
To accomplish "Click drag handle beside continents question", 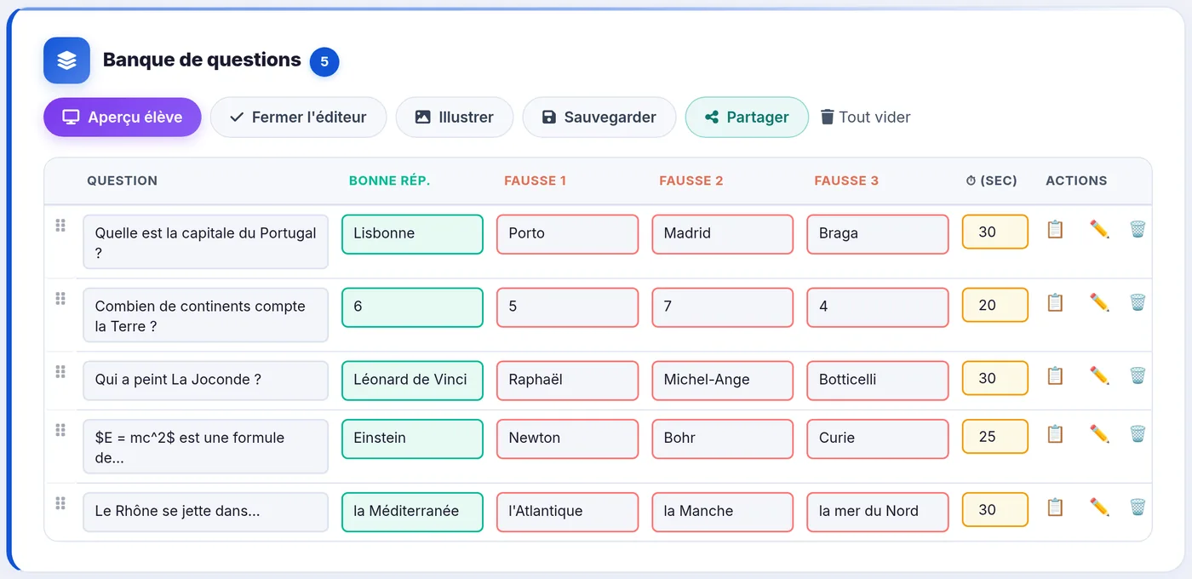I will click(60, 298).
